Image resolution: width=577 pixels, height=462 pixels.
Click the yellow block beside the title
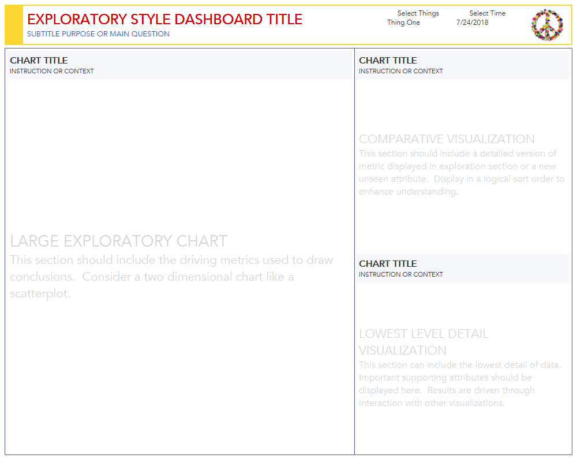pyautogui.click(x=14, y=25)
